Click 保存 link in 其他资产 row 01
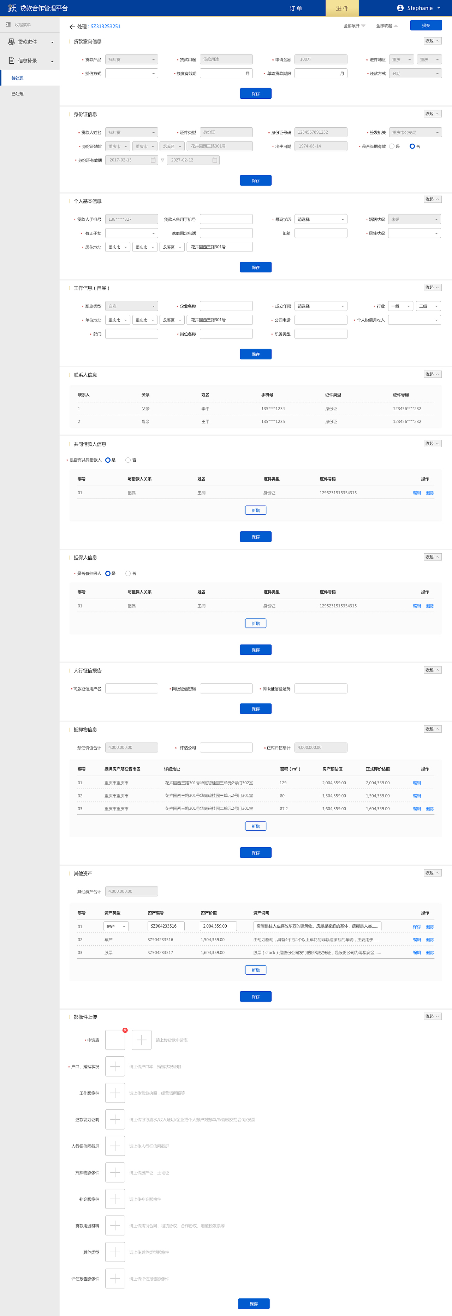 (417, 927)
